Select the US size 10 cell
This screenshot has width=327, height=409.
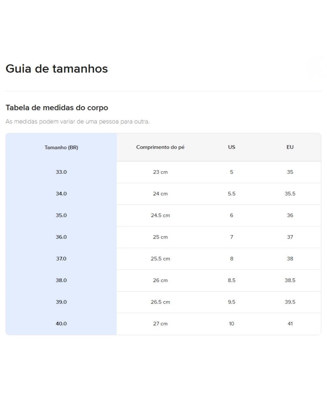tap(231, 324)
